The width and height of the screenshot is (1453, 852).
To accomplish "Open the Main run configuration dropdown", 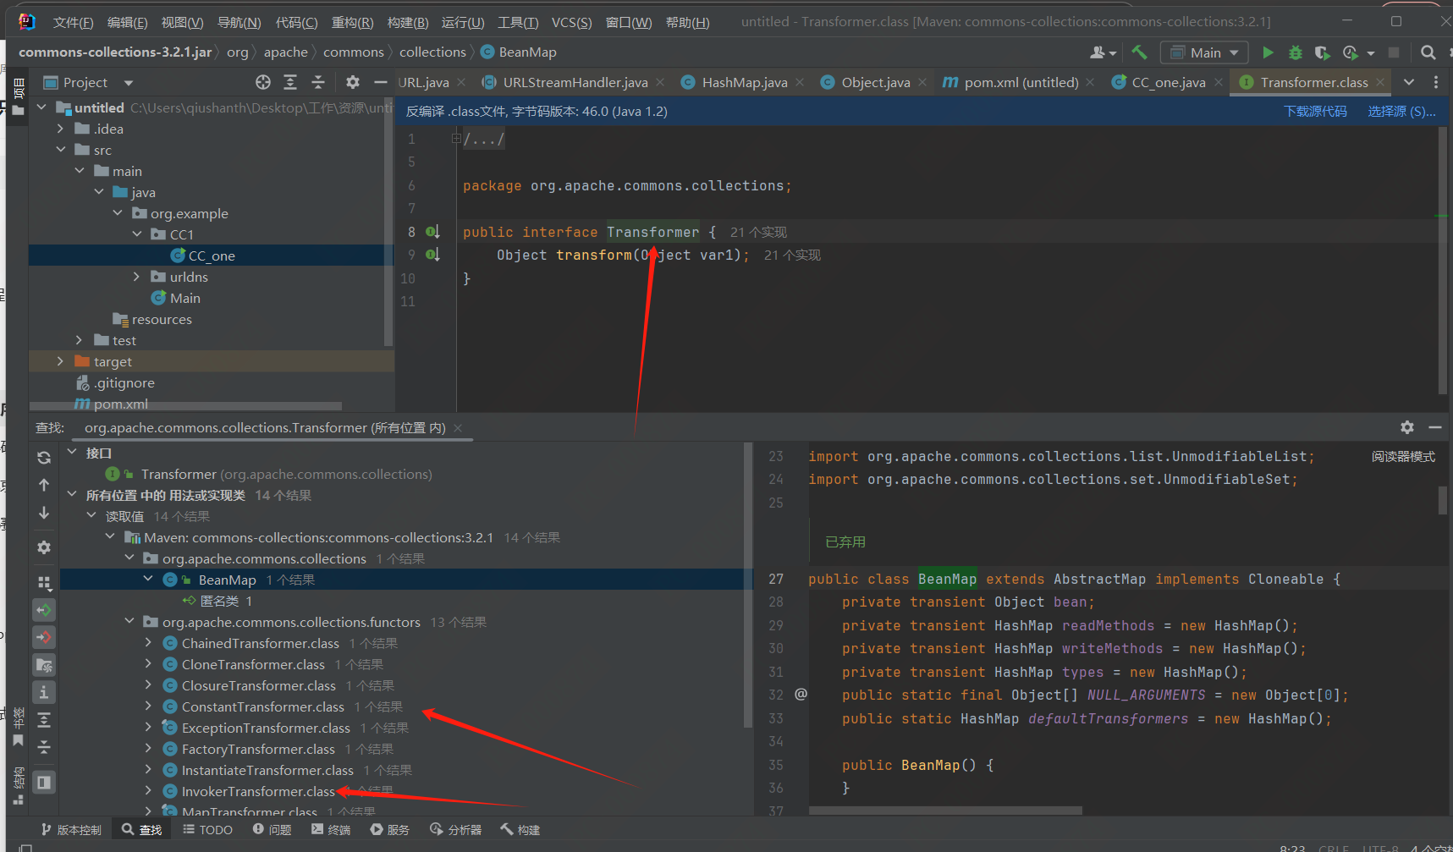I will point(1204,52).
